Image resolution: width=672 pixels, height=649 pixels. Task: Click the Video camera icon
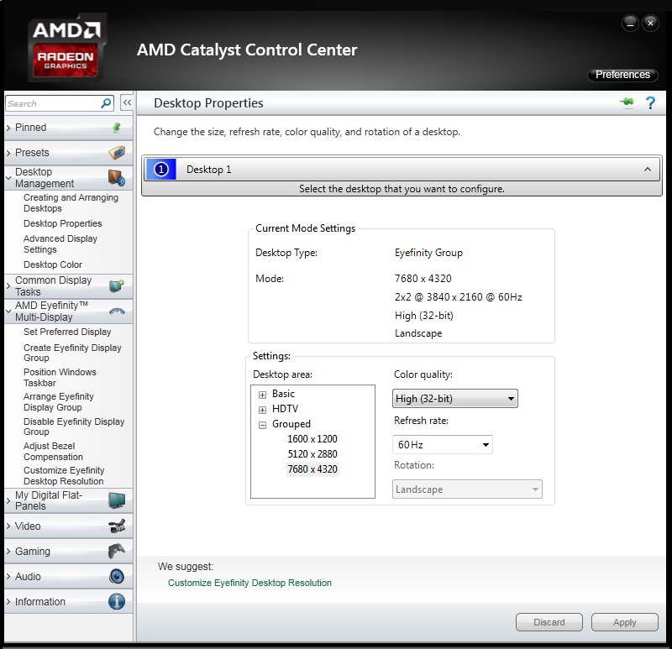tap(117, 526)
